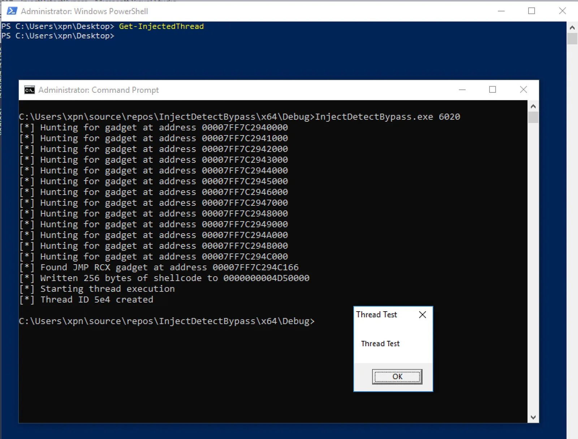
Task: Click PowerShell scrollbar up arrow
Action: point(572,27)
